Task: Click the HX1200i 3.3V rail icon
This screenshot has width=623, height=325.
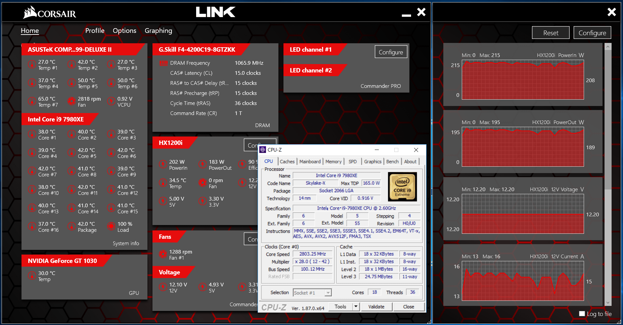Action: coord(203,201)
